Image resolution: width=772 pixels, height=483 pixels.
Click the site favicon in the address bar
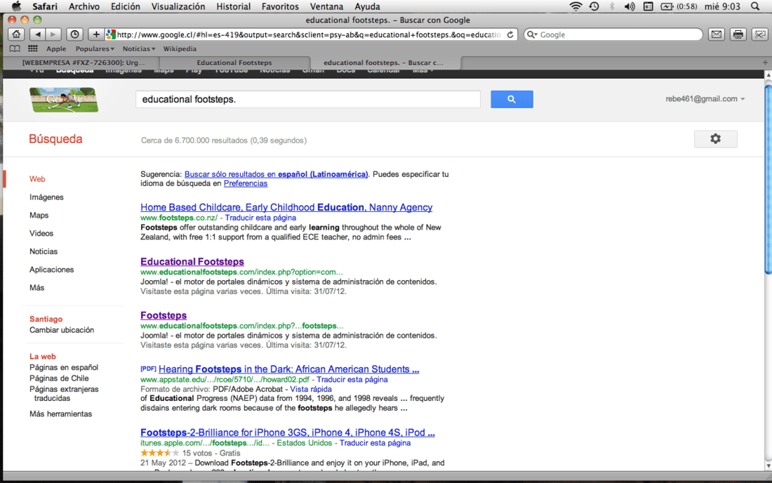pyautogui.click(x=111, y=34)
